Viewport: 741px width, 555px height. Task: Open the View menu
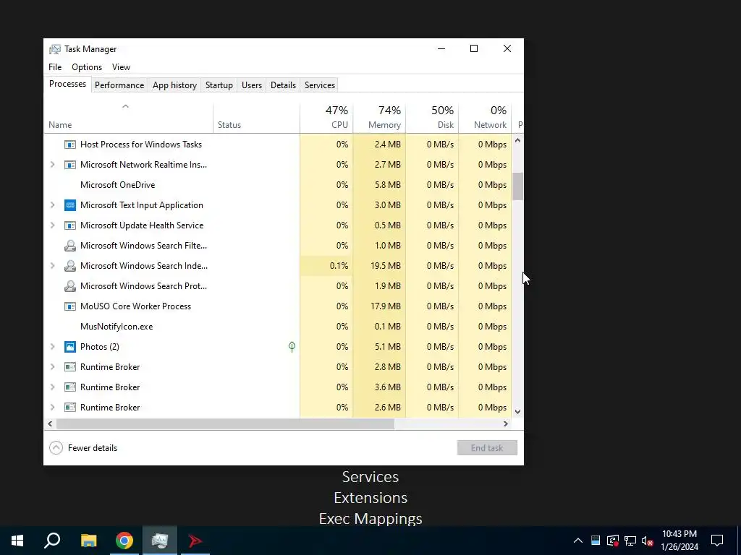point(121,67)
